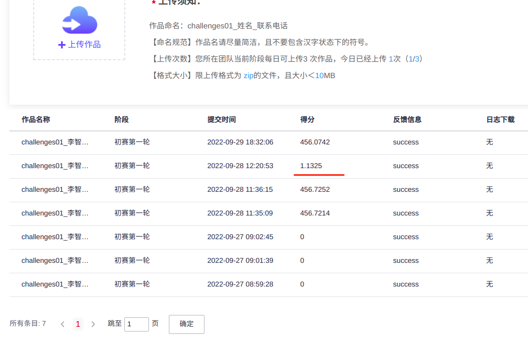Image resolution: width=528 pixels, height=341 pixels.
Task: Click the work name submitted 2022-09-28 11:36:15
Action: click(55, 189)
